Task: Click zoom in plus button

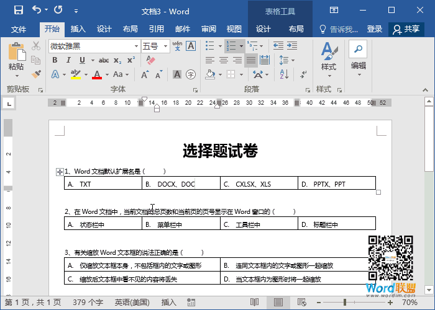Action: 390,303
